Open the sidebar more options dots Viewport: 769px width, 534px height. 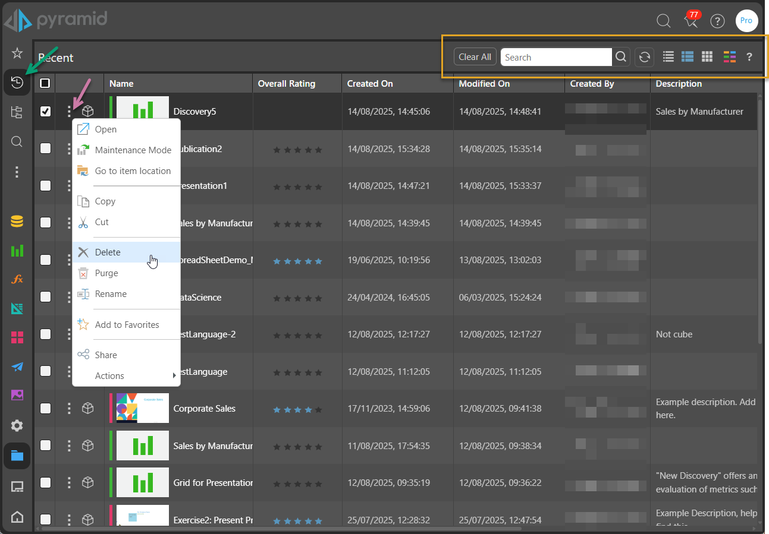17,172
